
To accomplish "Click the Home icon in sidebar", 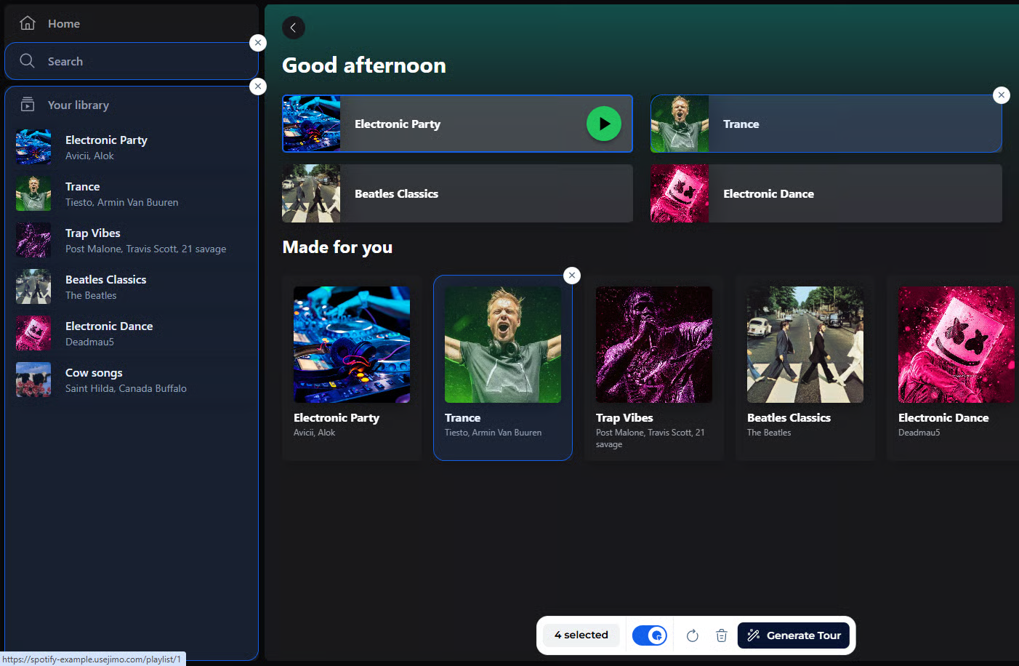I will pyautogui.click(x=28, y=23).
